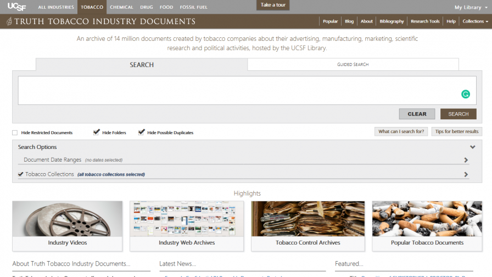Click the Truth Tobacco Industry Documents title
Viewport: 492px width, 277px height.
(105, 21)
